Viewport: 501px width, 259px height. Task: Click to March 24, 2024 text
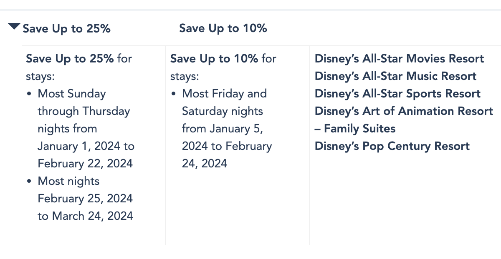pyautogui.click(x=86, y=216)
